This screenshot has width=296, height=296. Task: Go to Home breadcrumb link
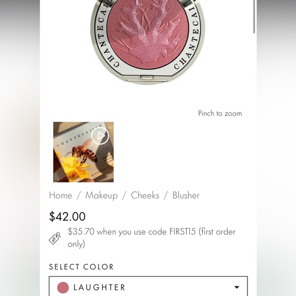tap(61, 195)
